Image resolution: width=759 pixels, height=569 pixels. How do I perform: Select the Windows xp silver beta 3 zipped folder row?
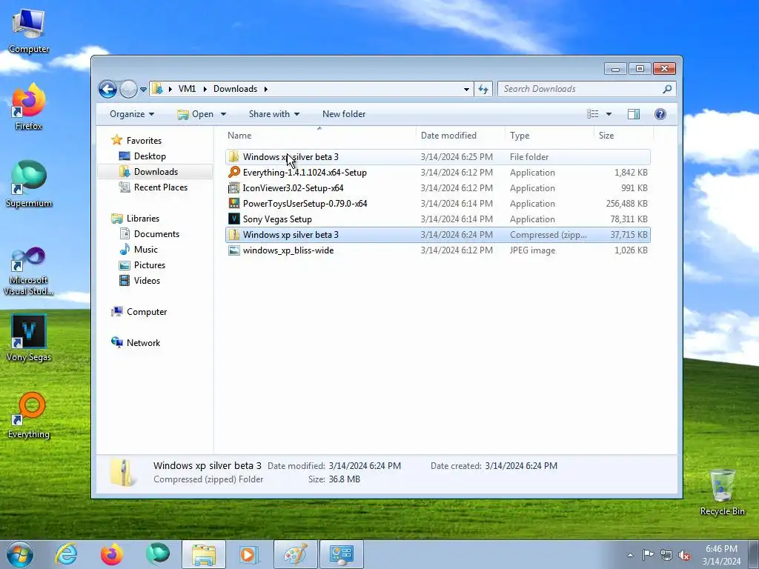click(x=437, y=235)
